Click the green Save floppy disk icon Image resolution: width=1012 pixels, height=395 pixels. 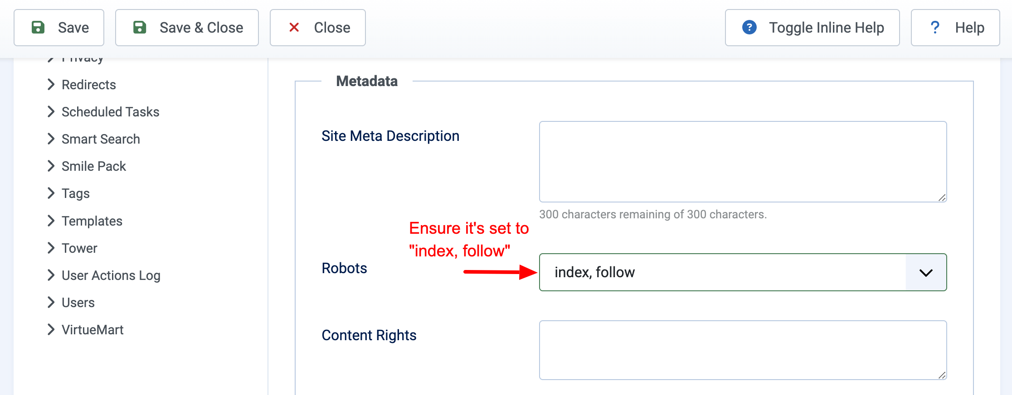[x=38, y=27]
